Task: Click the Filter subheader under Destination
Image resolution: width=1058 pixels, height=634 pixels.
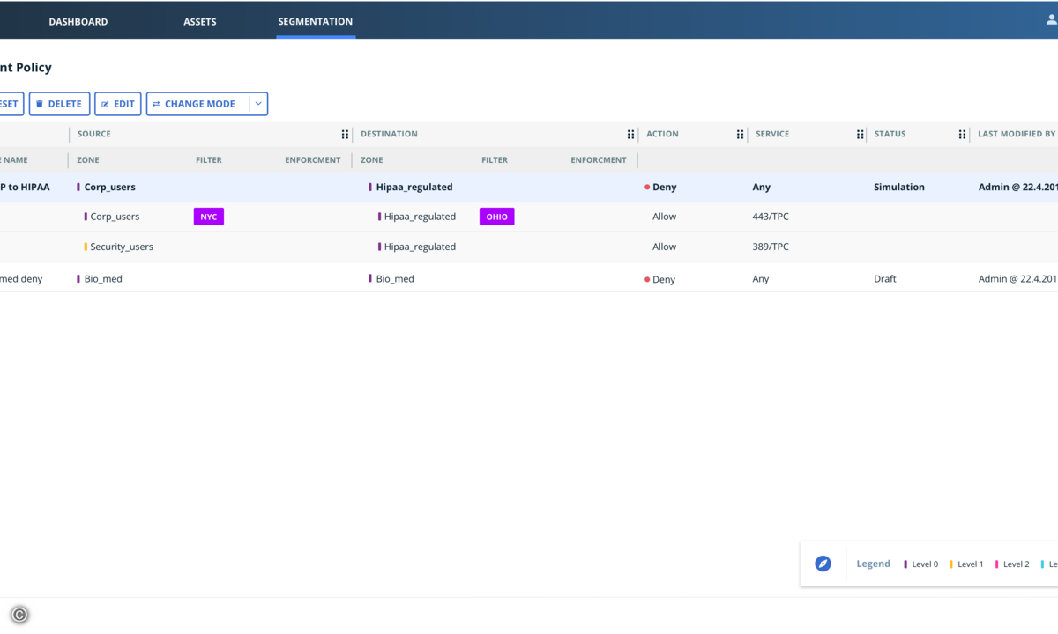Action: point(495,160)
